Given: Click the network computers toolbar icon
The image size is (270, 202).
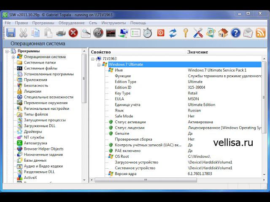Looking at the screenshot, I should (123, 33).
